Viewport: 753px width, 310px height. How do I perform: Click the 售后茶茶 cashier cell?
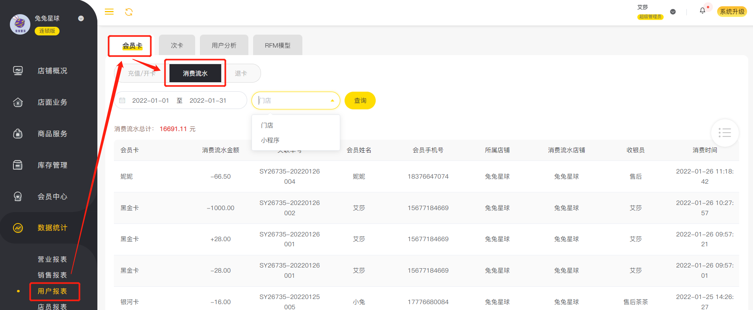tap(636, 302)
